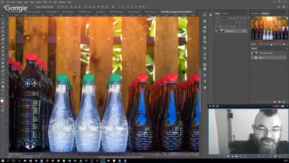Switch to the Channels tab
The image size is (289, 163).
pyautogui.click(x=225, y=14)
